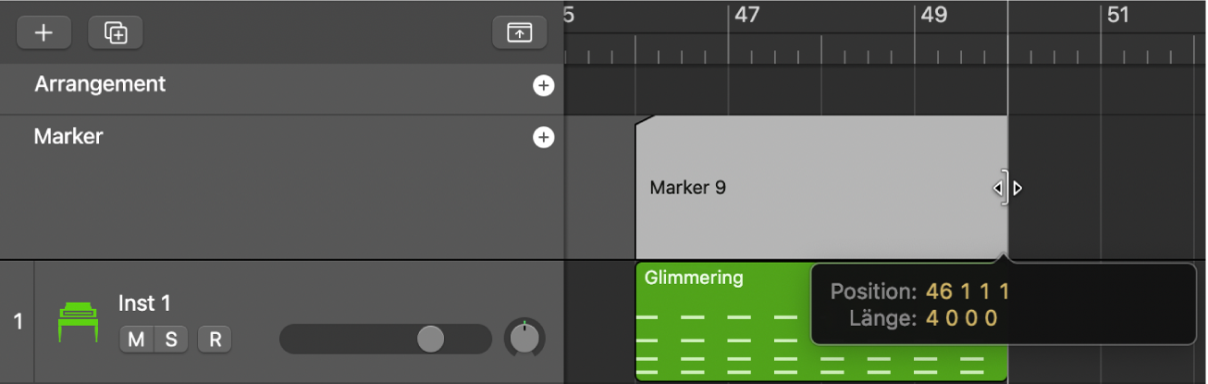Record-enable the Inst 1 track
Image resolution: width=1208 pixels, height=384 pixels.
tap(215, 340)
